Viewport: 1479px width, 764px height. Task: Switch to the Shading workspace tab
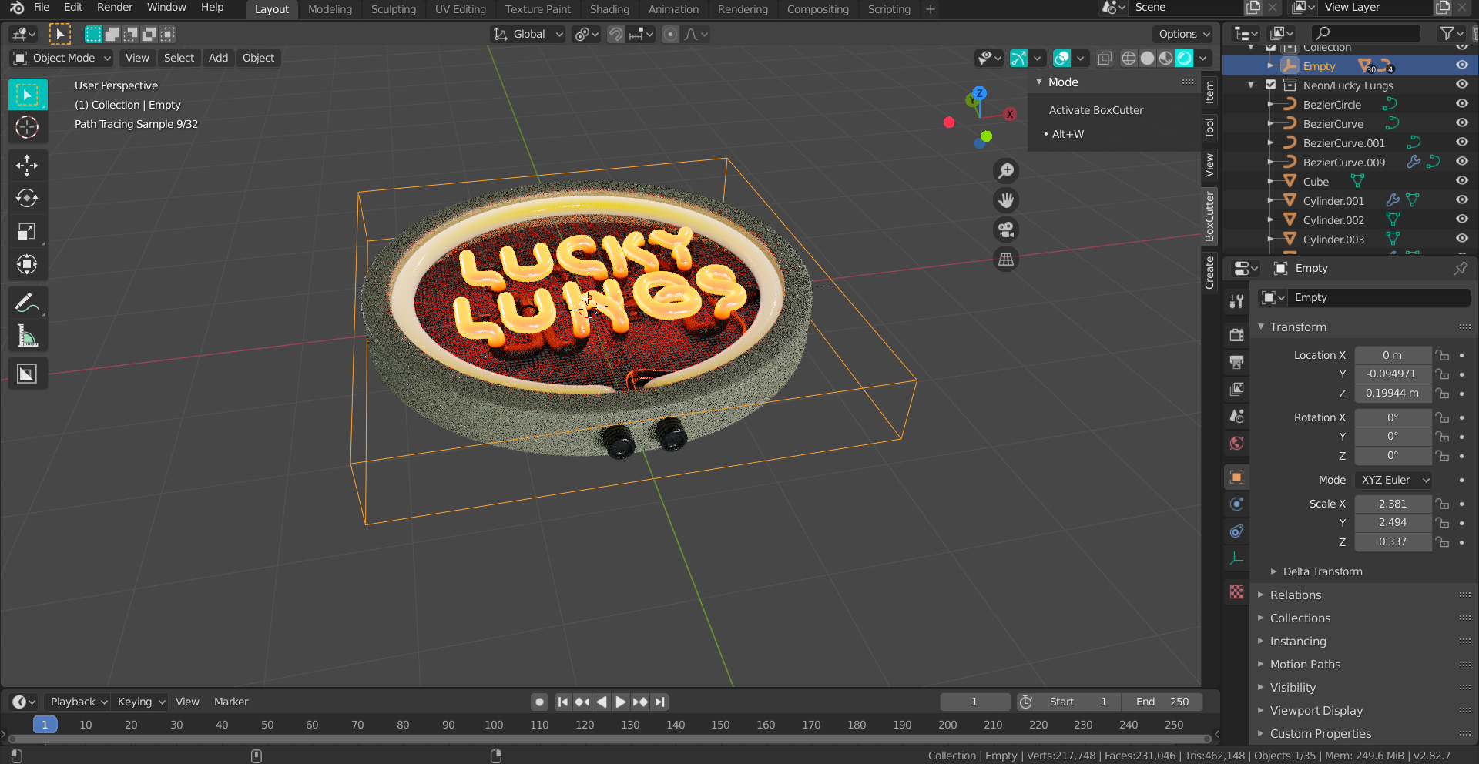(x=609, y=9)
